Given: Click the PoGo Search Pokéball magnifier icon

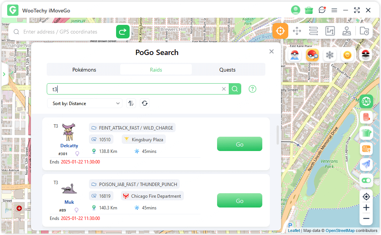Looking at the screenshot, I should tap(312, 55).
